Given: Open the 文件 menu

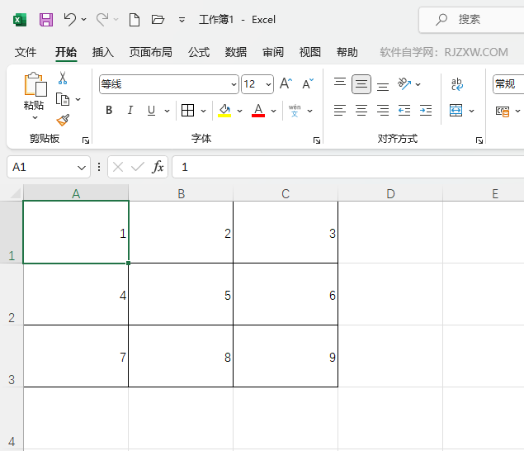Looking at the screenshot, I should coord(26,52).
